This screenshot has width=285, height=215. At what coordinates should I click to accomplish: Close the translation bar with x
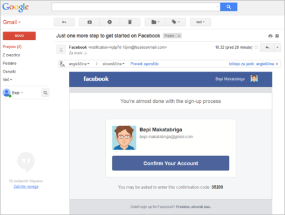pyautogui.click(x=277, y=64)
